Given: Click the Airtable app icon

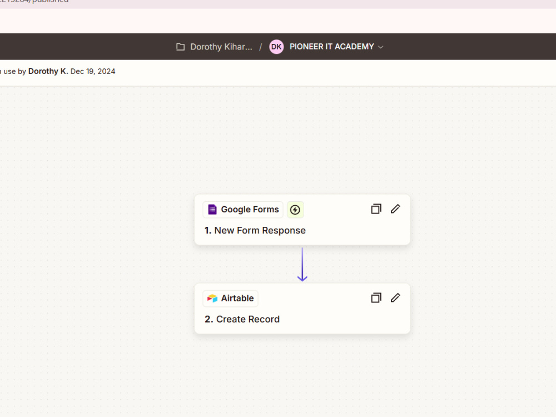Looking at the screenshot, I should 212,298.
